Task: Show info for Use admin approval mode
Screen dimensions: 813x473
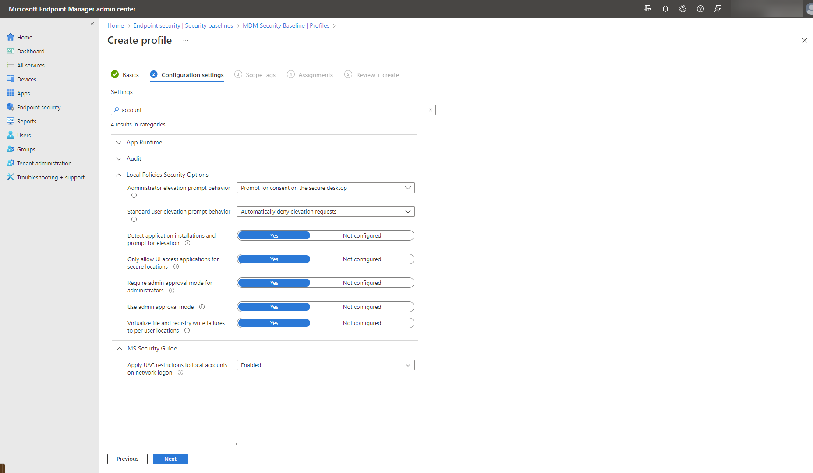Action: 202,307
